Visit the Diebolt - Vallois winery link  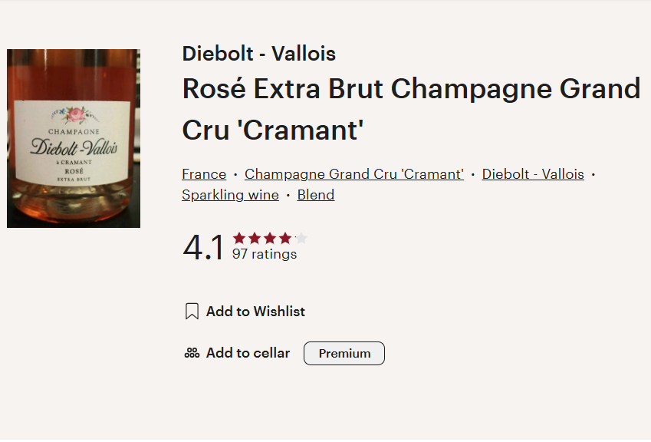click(x=532, y=174)
